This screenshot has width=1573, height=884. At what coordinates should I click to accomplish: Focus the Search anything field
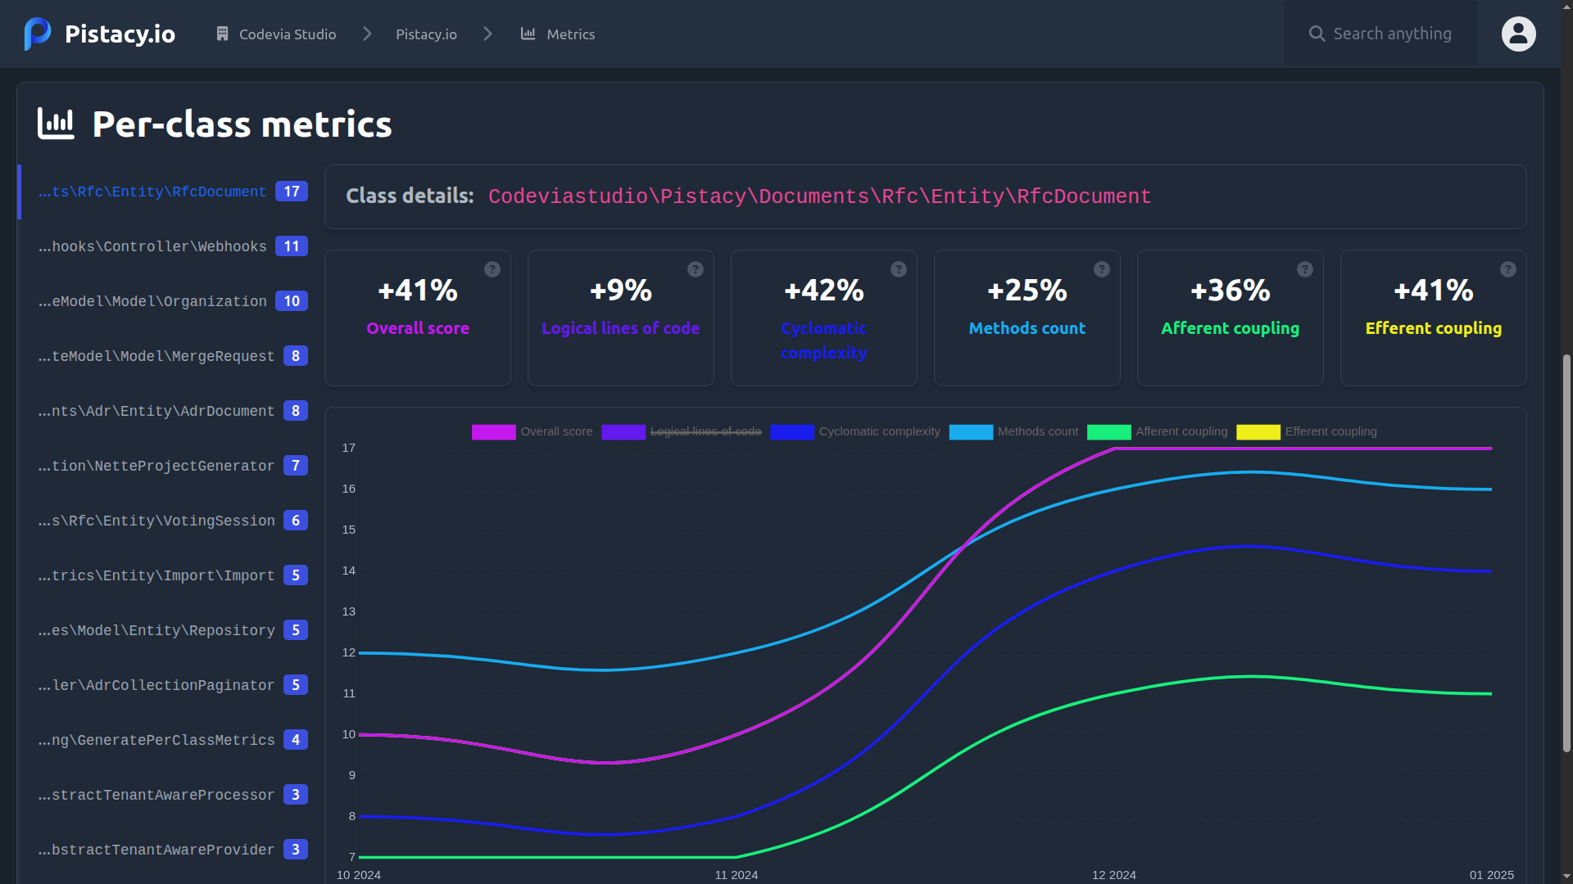click(x=1380, y=34)
